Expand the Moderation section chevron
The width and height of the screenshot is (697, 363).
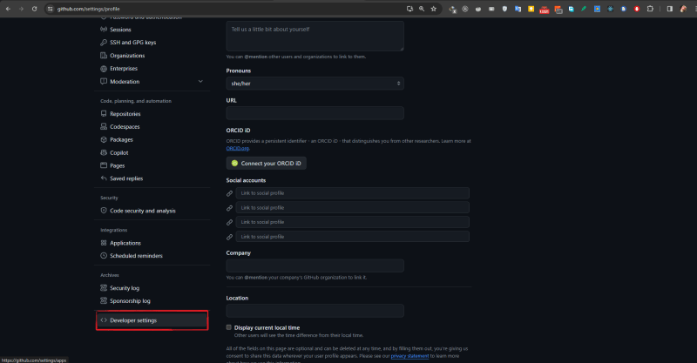point(200,81)
